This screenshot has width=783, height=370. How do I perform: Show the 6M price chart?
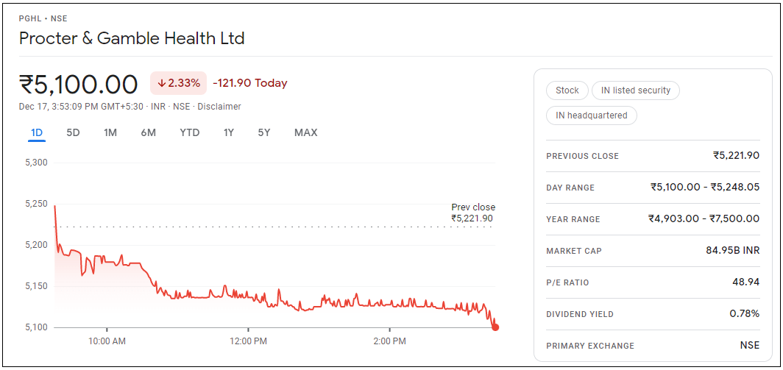[x=149, y=132]
